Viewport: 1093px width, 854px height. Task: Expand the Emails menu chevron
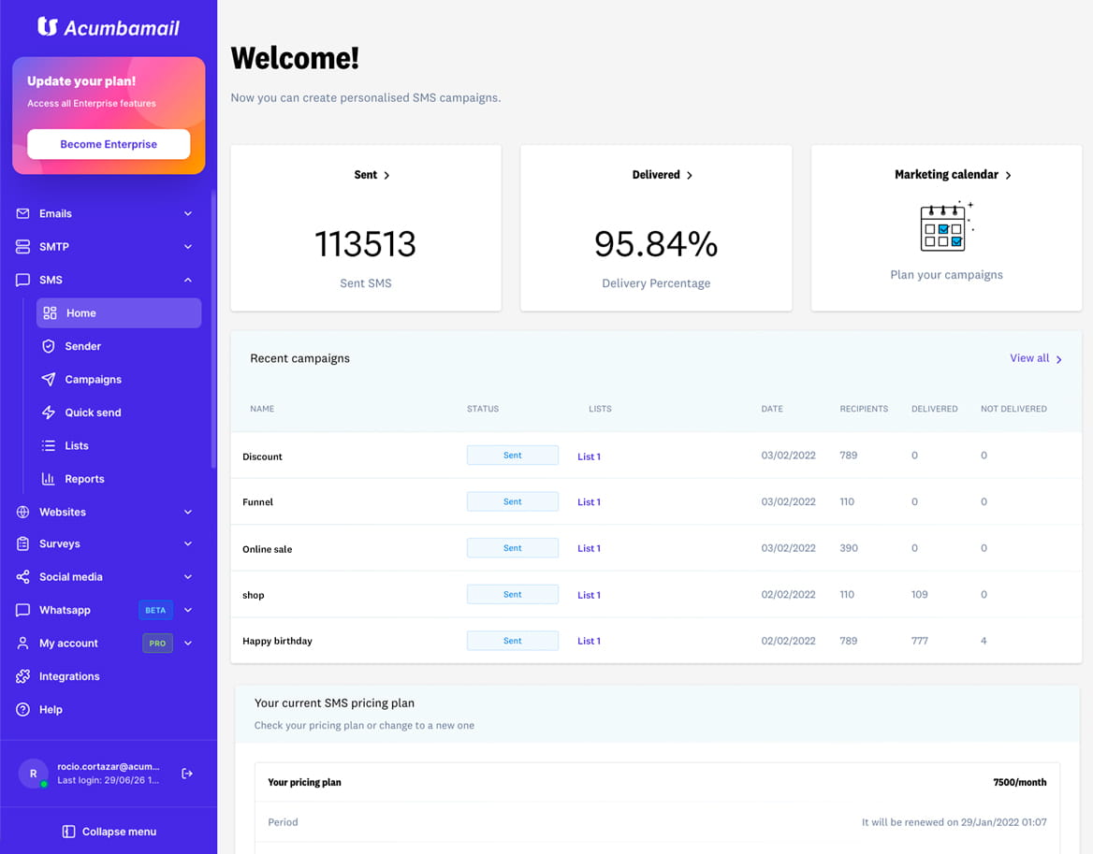click(x=187, y=214)
